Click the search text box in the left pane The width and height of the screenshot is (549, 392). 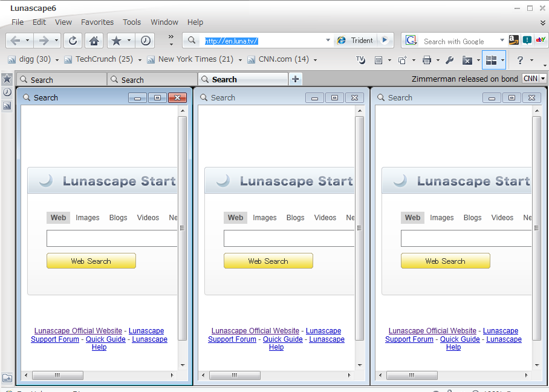[112, 238]
